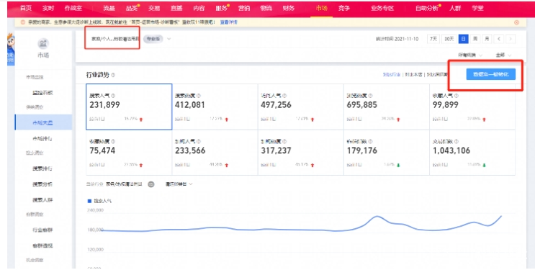The image size is (535, 270).
Task: Open 监控看板 in the sidebar
Action: (42, 93)
